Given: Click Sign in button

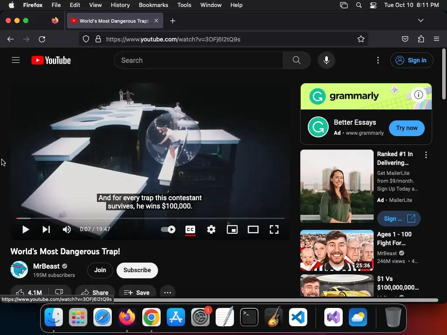Looking at the screenshot, I should coord(412,60).
